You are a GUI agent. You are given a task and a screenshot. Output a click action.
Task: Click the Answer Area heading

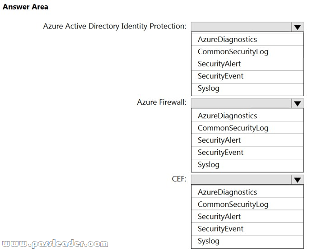click(25, 7)
